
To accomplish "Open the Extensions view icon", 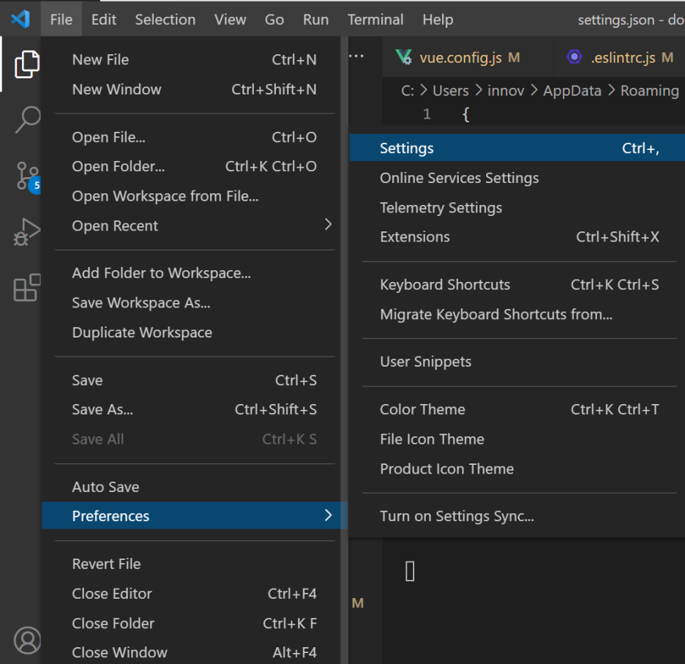I will click(27, 288).
